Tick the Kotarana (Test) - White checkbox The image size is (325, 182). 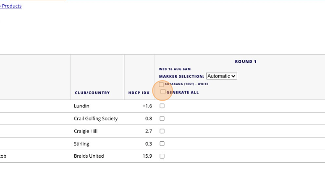coord(161,84)
